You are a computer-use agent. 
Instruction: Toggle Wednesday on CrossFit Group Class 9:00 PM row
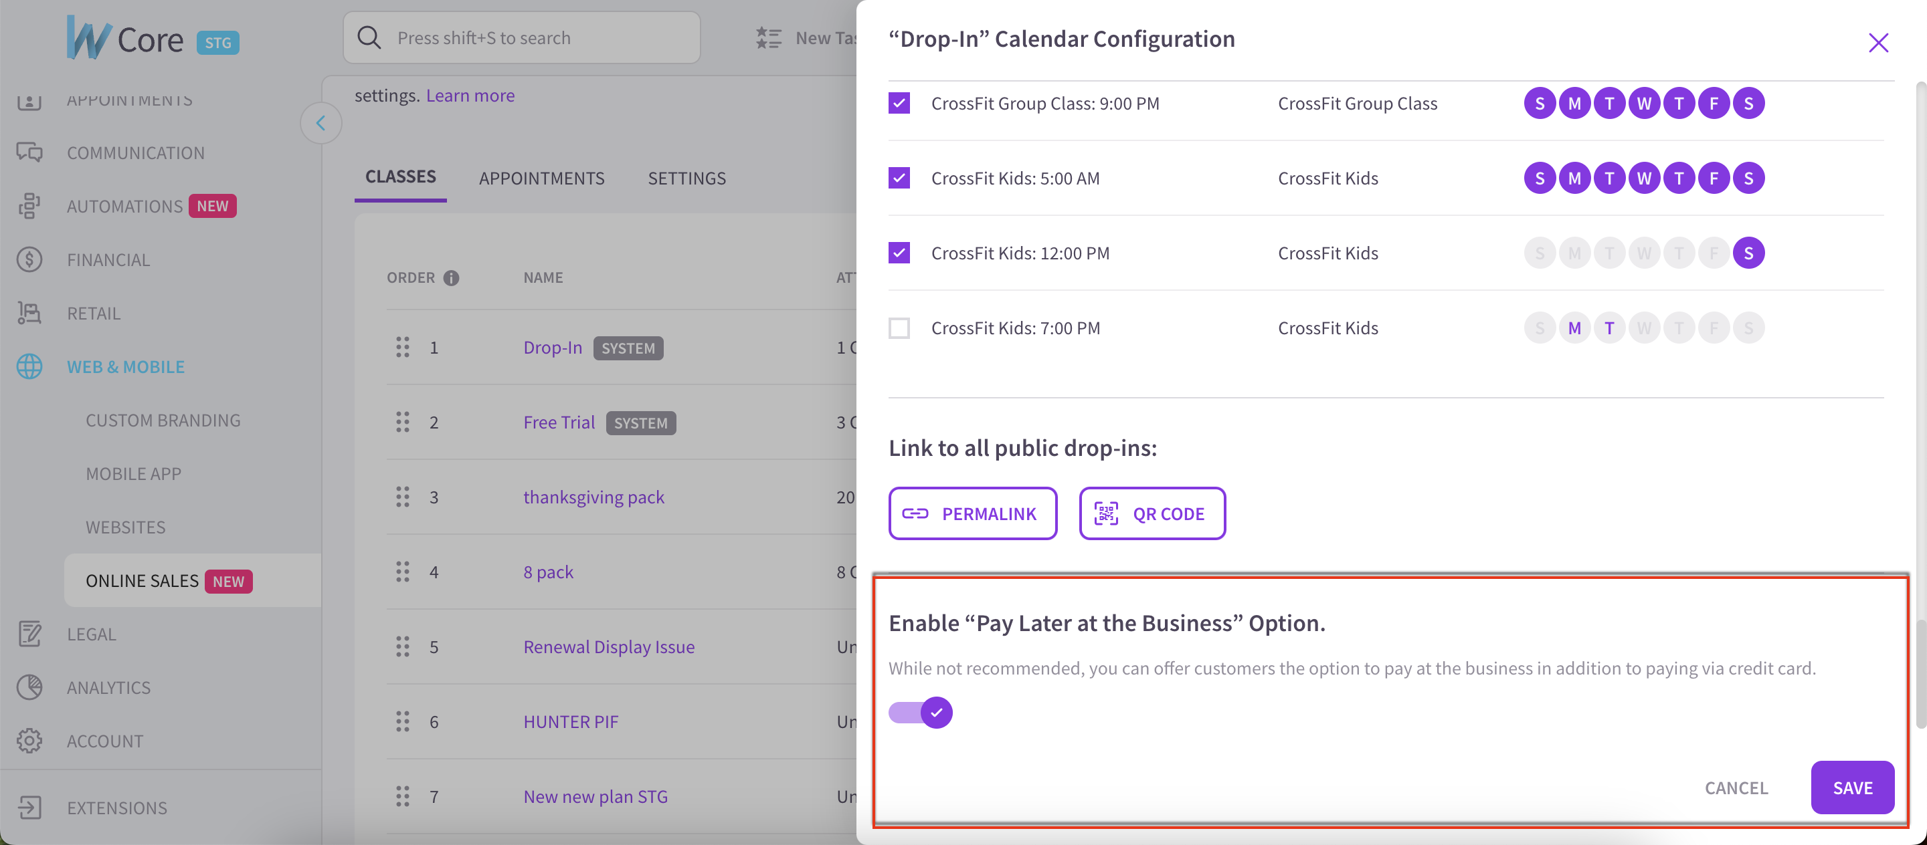1643,103
